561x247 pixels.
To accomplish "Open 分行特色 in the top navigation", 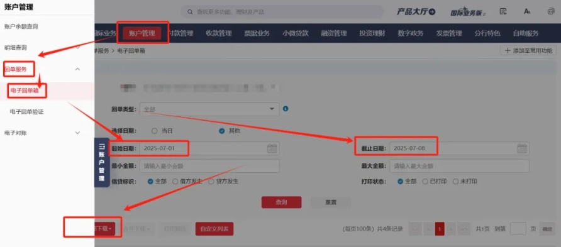I will [x=487, y=33].
